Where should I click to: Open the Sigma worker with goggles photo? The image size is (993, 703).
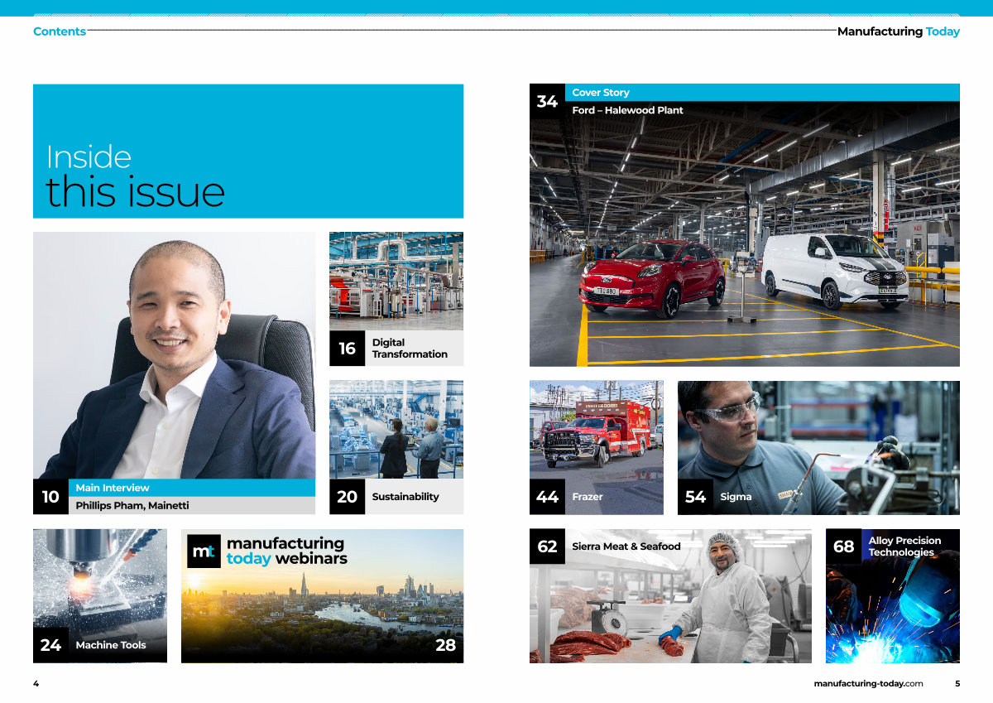click(x=818, y=447)
